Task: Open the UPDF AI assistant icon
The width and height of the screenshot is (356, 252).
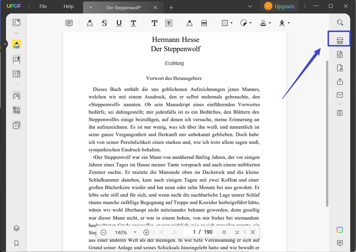Action: click(x=340, y=230)
